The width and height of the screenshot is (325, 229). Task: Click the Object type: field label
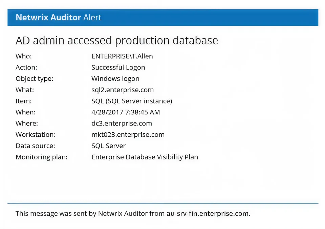(x=35, y=79)
